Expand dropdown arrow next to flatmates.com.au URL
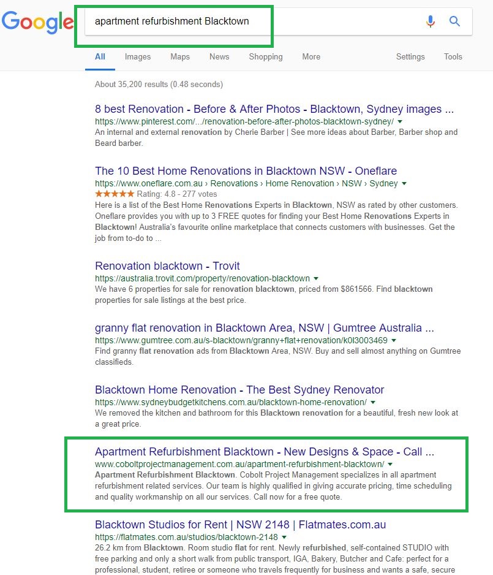 tap(284, 537)
